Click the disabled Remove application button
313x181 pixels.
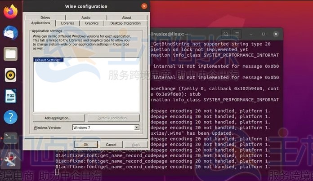114,118
